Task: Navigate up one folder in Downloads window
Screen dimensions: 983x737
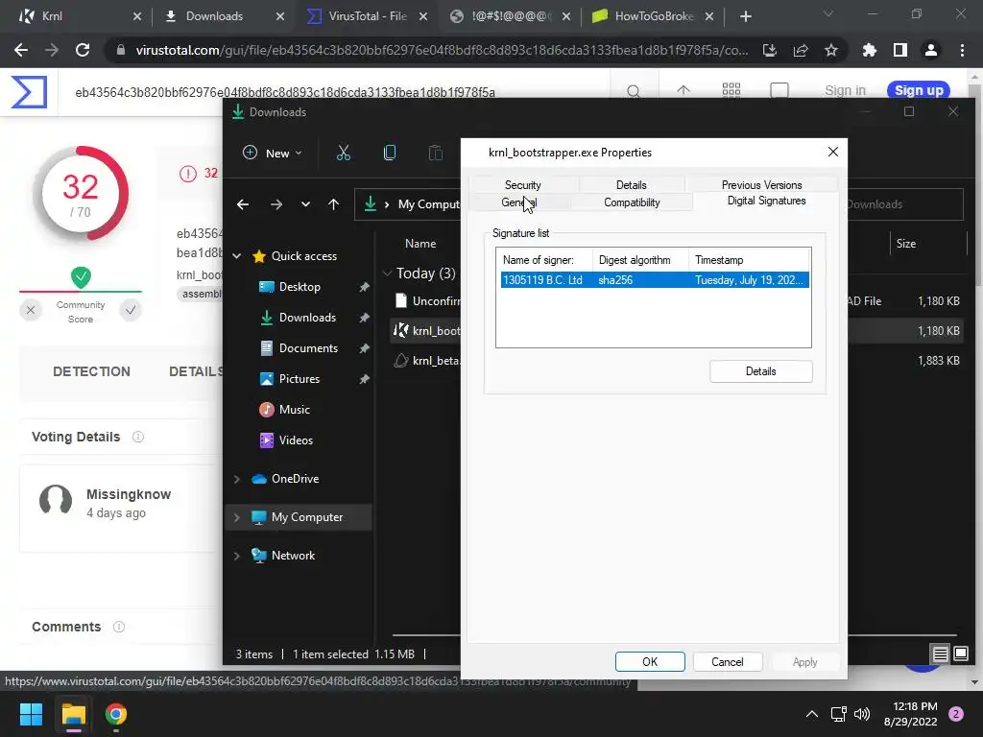Action: pyautogui.click(x=333, y=204)
